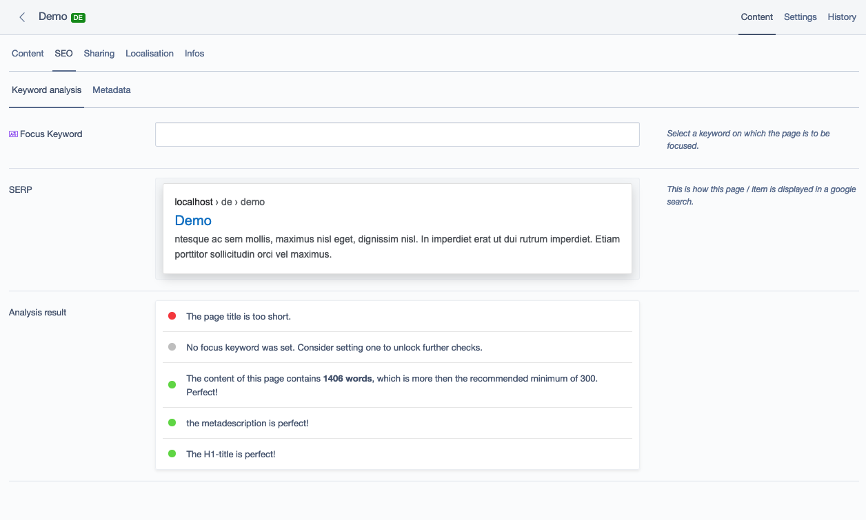Open the top-right Content tab
The width and height of the screenshot is (866, 520).
click(757, 17)
